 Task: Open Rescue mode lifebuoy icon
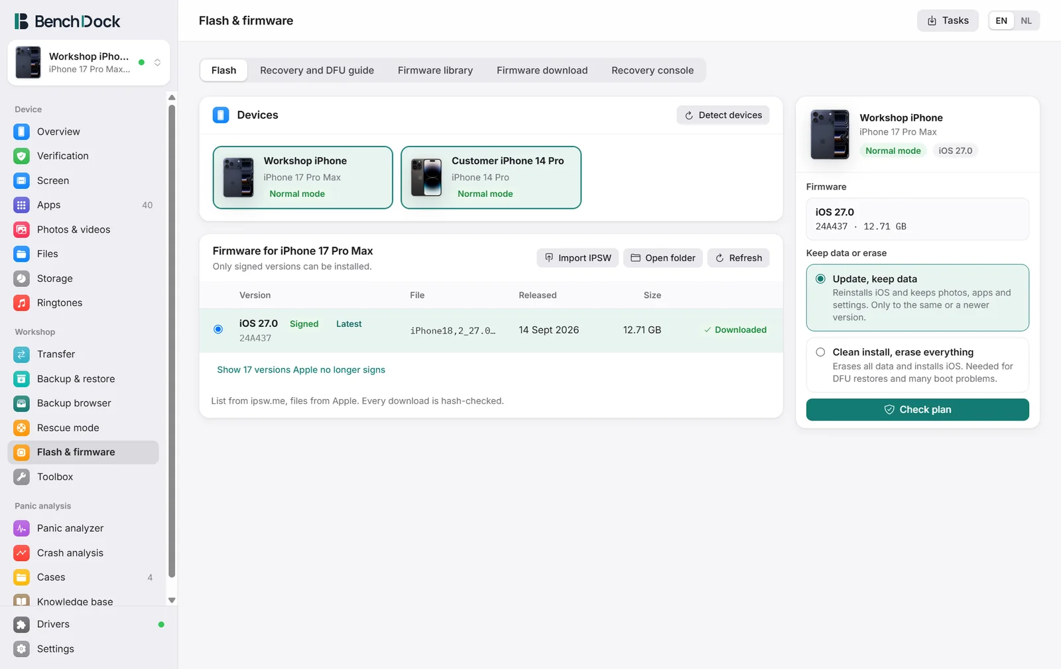click(21, 428)
